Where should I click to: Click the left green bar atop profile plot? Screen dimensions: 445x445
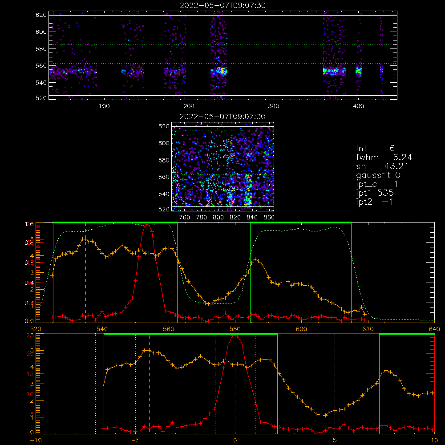115,222
